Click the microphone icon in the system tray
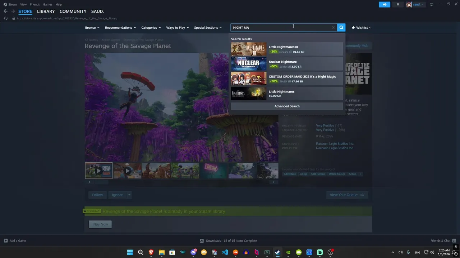Image resolution: width=460 pixels, height=258 pixels. point(408,252)
